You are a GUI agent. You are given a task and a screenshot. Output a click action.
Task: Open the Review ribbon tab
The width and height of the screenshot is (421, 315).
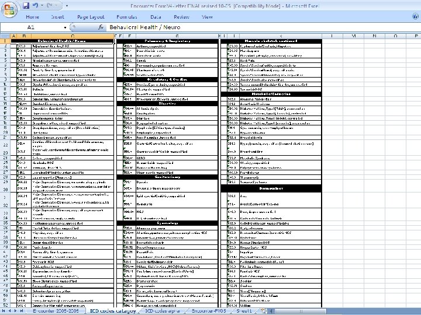pos(181,17)
